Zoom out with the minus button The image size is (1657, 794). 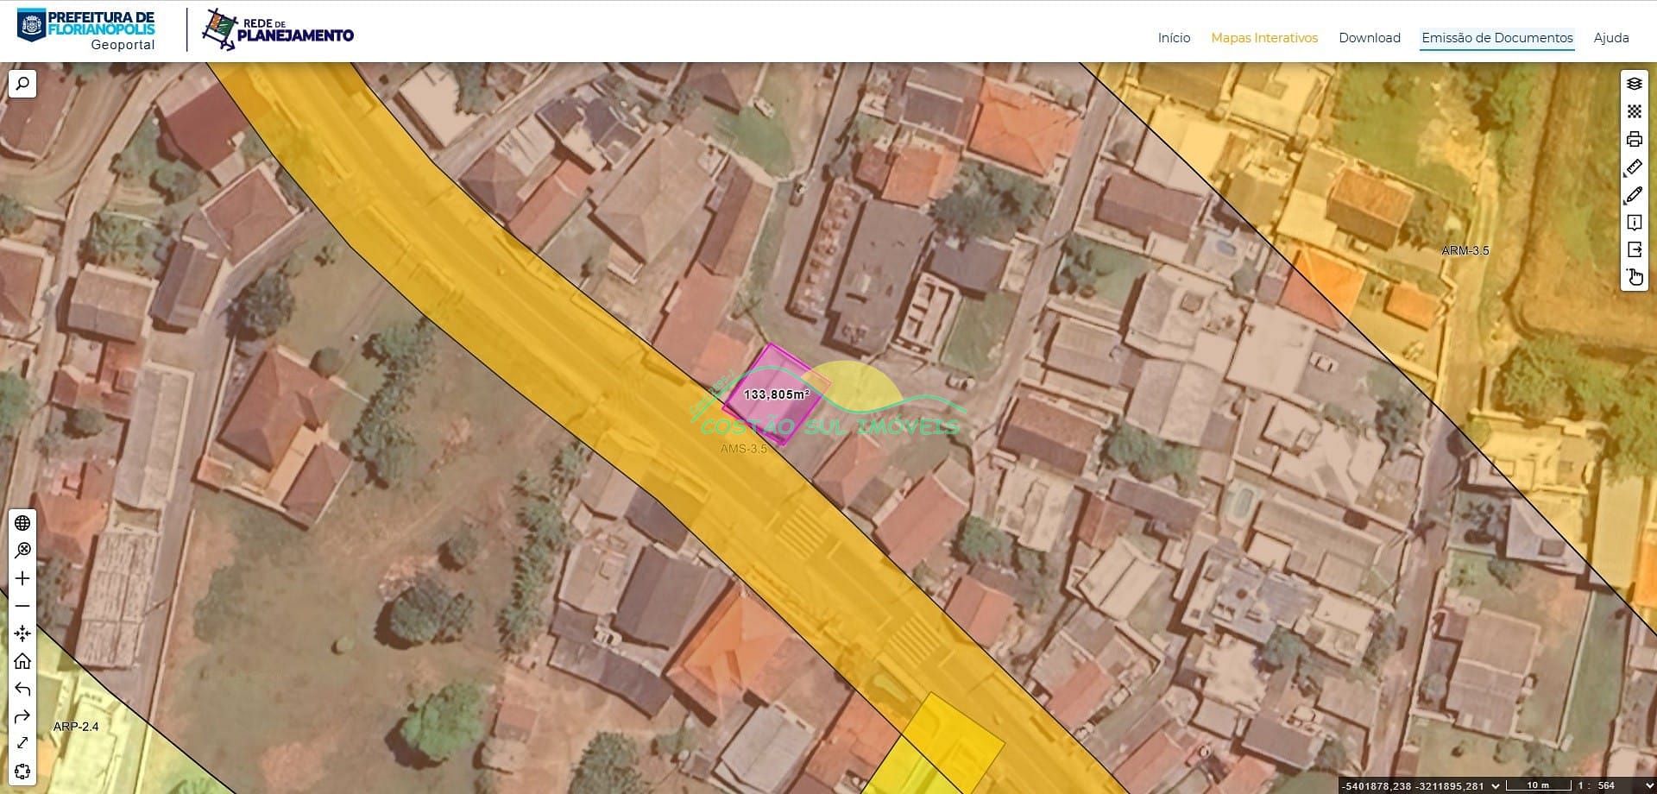(22, 606)
